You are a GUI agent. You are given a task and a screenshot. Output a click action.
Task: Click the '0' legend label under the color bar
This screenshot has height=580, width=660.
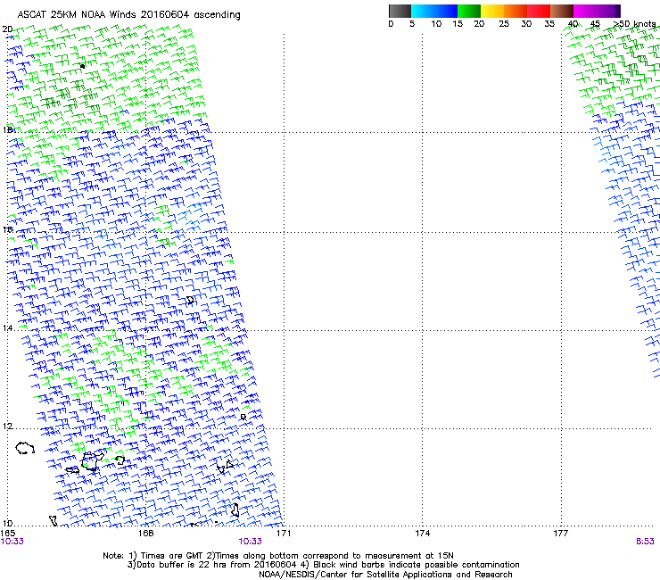(391, 23)
